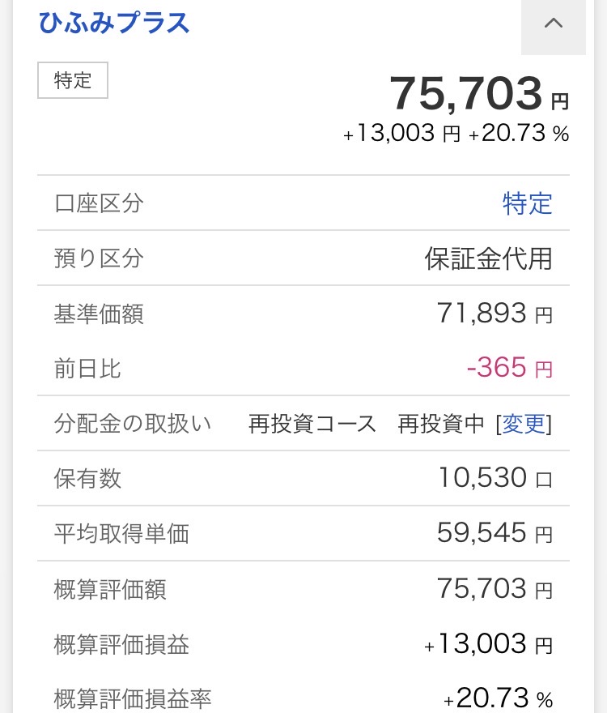Click the 保有数 value 10,530 口
607x713 pixels.
pos(495,478)
